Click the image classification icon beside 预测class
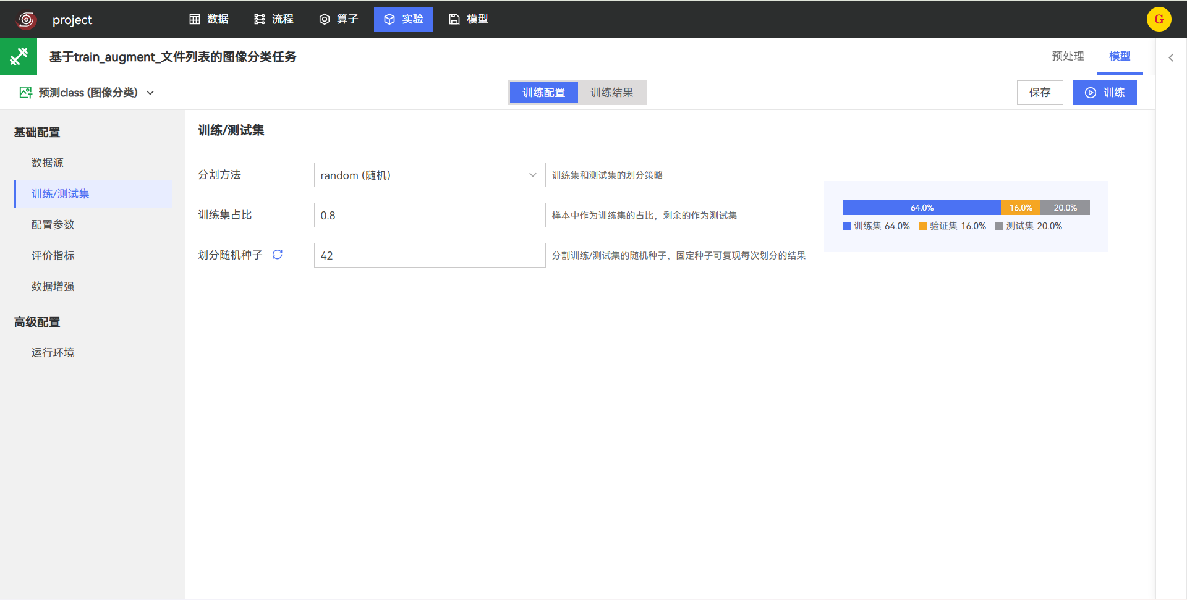 coord(26,93)
